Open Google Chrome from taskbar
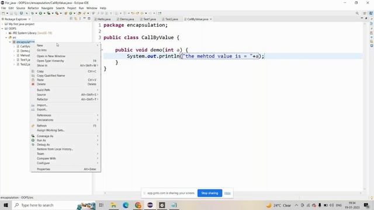 pyautogui.click(x=138, y=205)
